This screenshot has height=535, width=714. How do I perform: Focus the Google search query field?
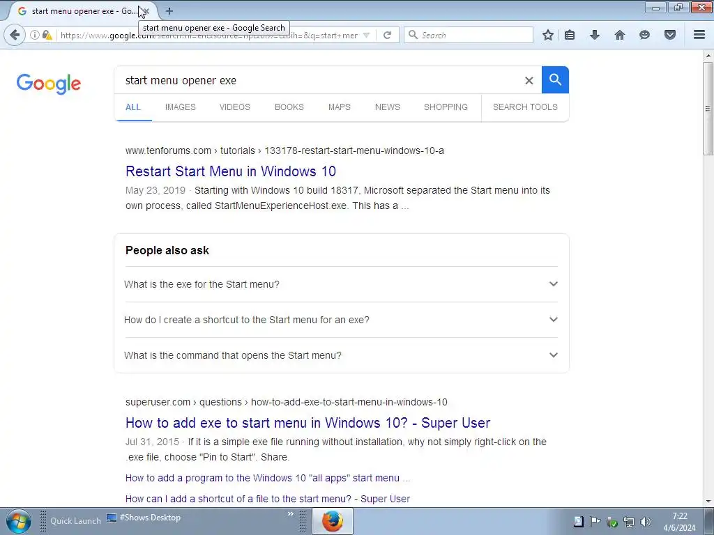pos(319,81)
